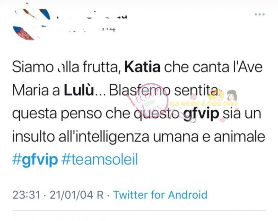The height and width of the screenshot is (221, 278).
Task: Open the #teamsoleil hashtag
Action: pyautogui.click(x=99, y=159)
